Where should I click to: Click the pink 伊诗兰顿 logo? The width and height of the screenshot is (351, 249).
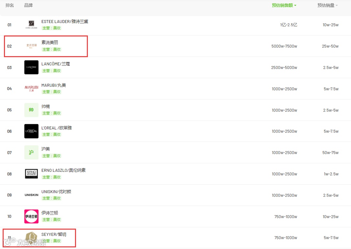tap(31, 216)
